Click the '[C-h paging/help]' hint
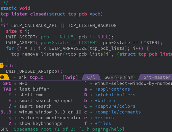The image size is (172, 132). 102,129
